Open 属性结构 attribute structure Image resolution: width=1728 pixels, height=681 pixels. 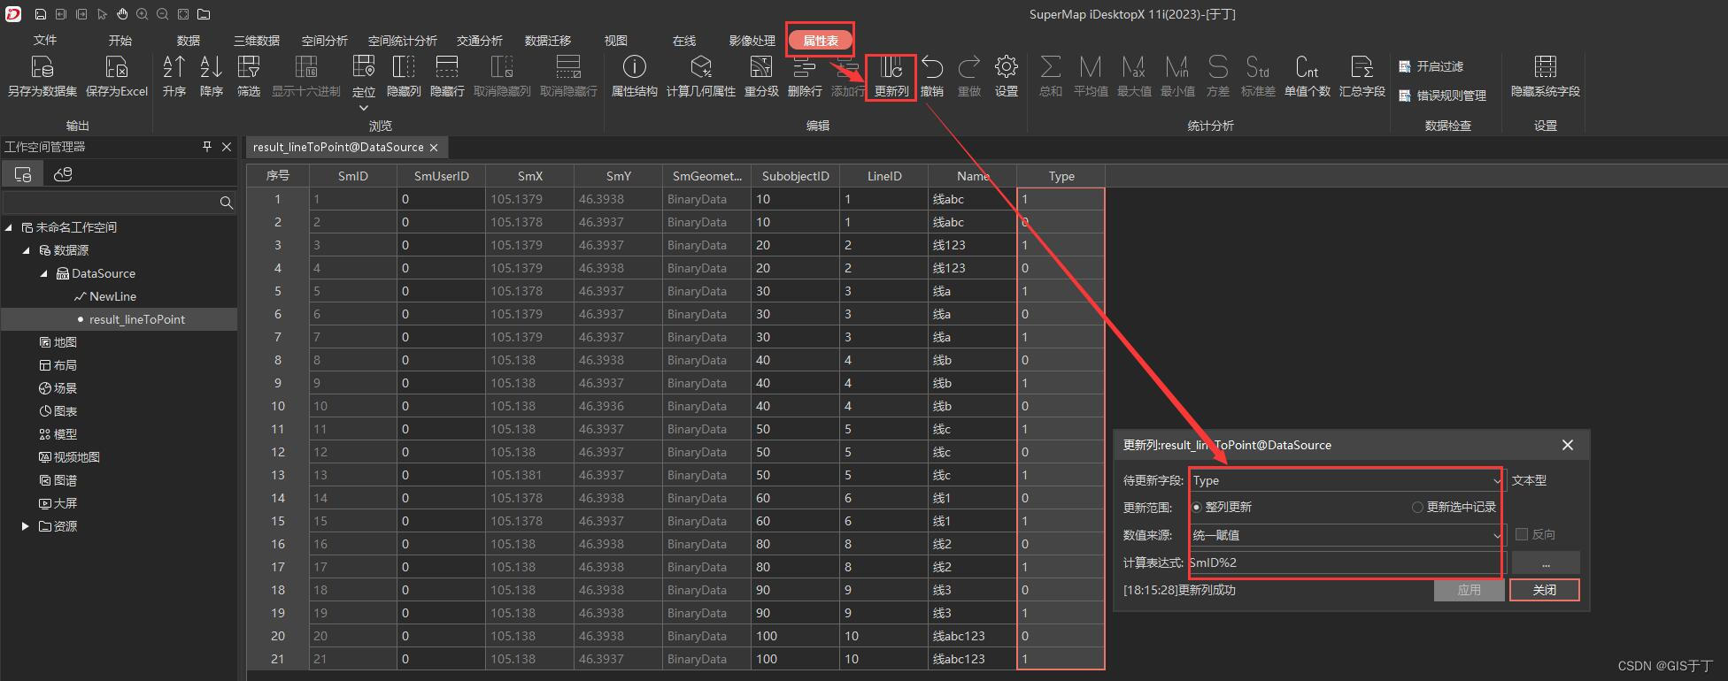[635, 75]
